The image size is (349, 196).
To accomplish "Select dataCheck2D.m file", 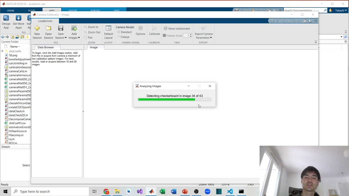I will (18, 115).
